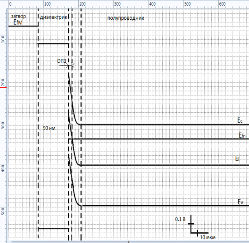Select the lower dielectric horizontal line segment
The image size is (249, 243).
53,229
